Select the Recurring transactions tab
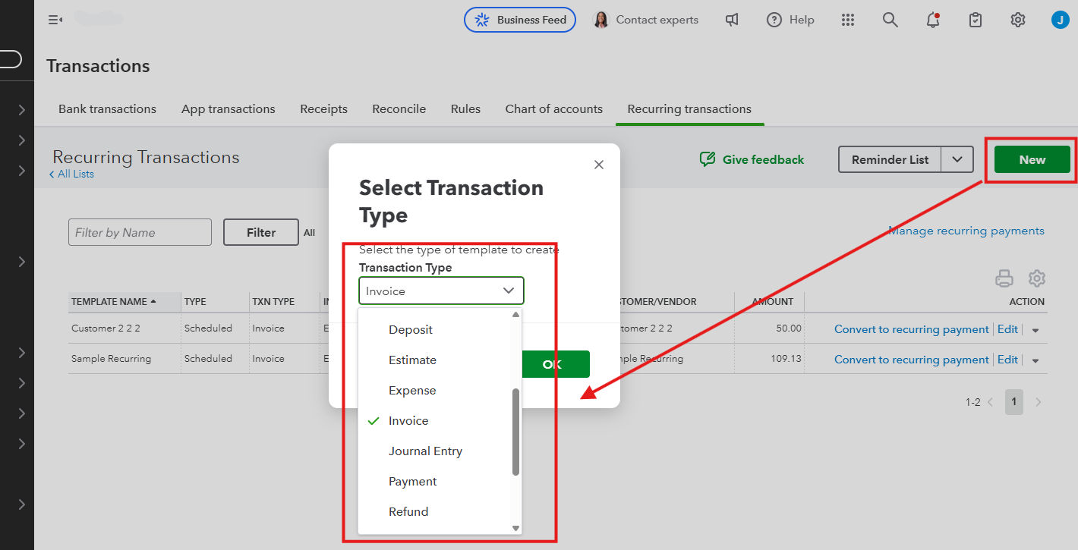The image size is (1078, 550). [x=689, y=108]
